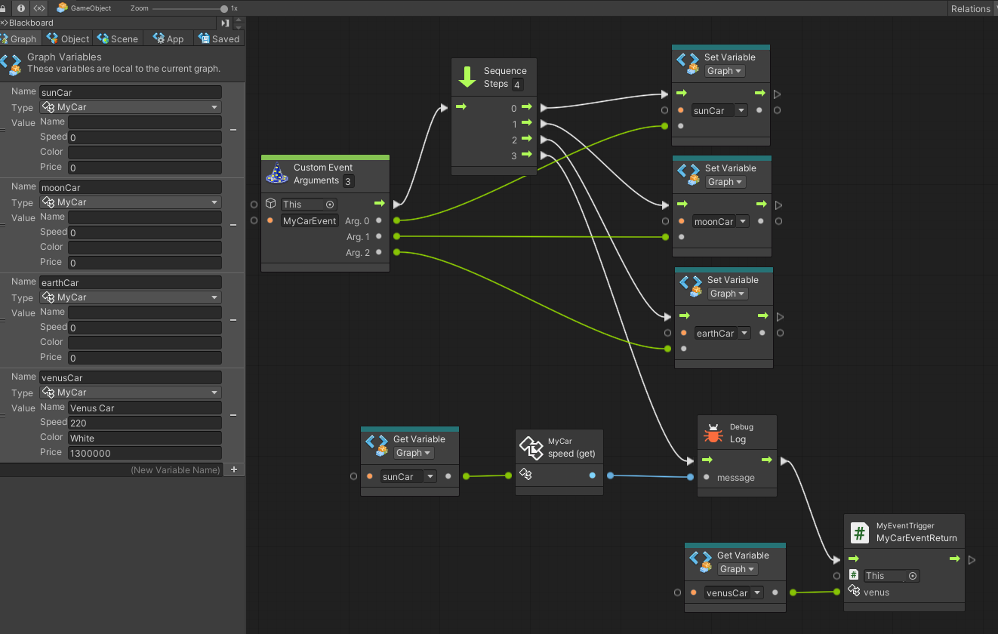This screenshot has height=634, width=998.
Task: Click the cube icon next to This in Custom Event
Action: pos(271,204)
